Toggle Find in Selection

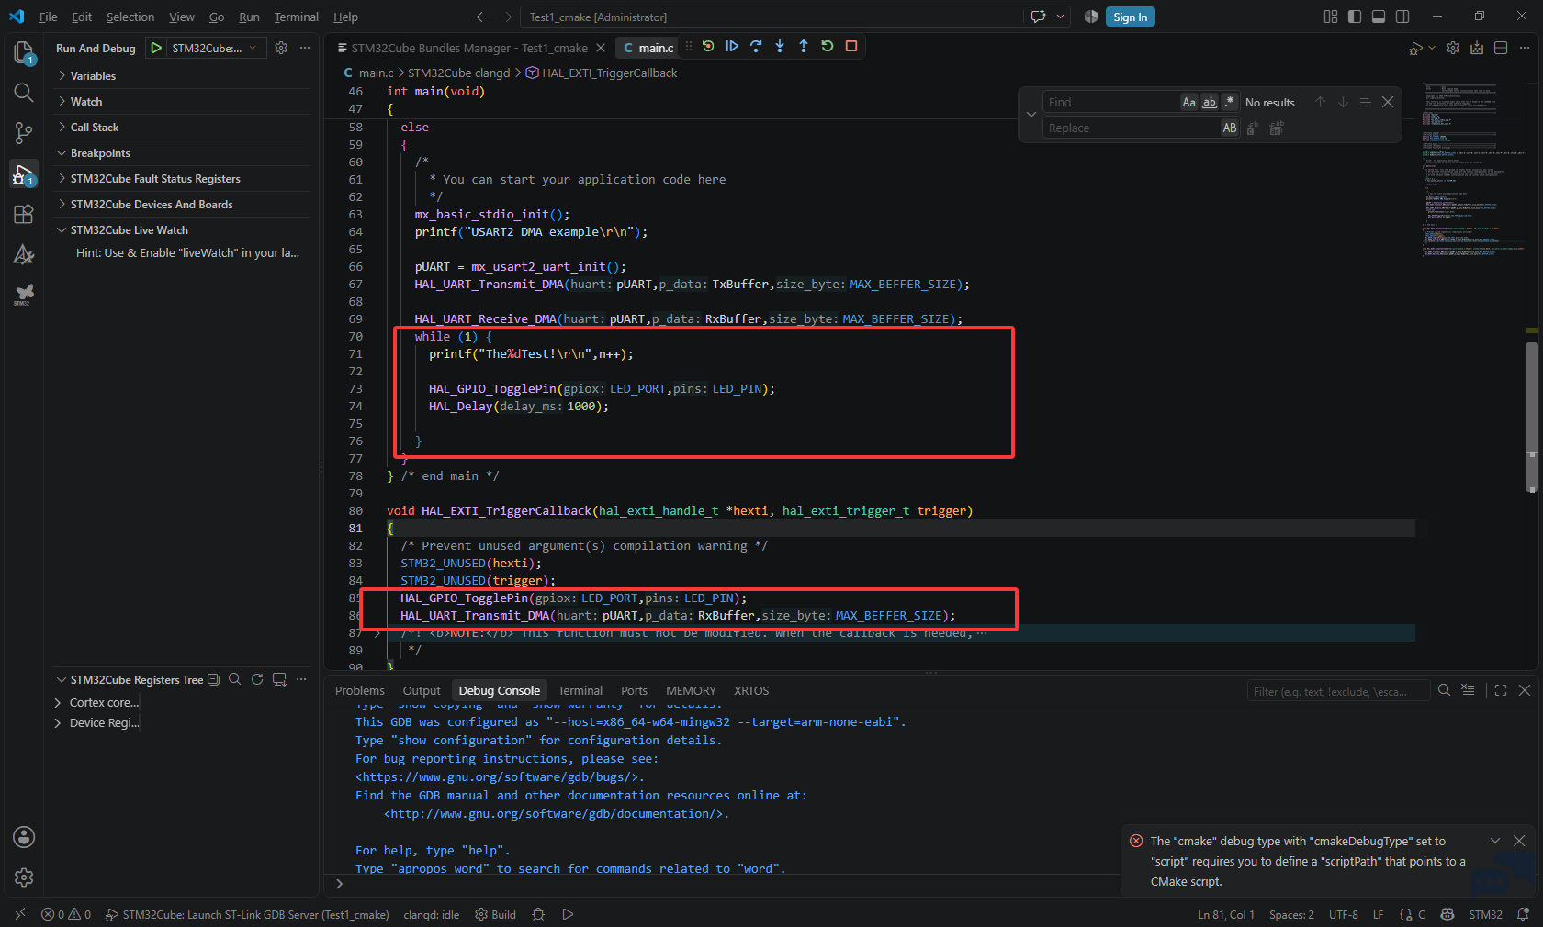(x=1365, y=102)
